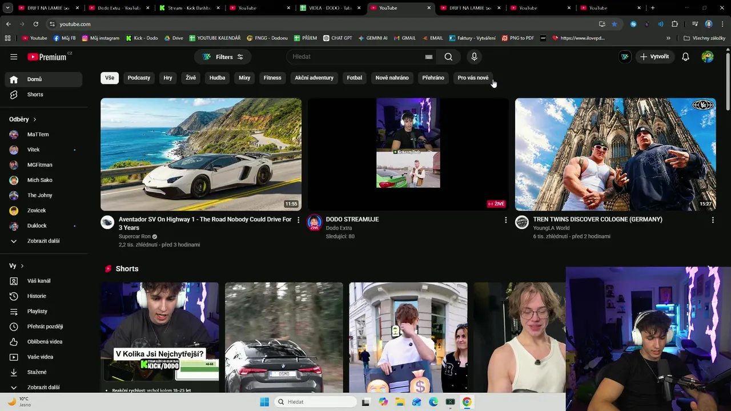Open the Vytvořit create menu

click(654, 57)
